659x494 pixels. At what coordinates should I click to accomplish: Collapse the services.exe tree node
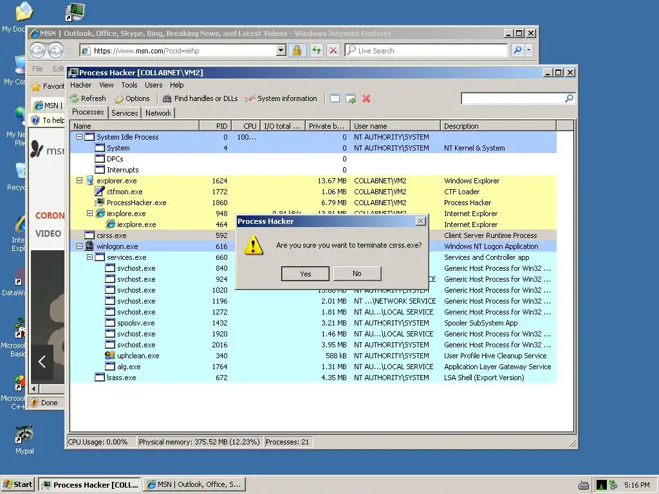tap(89, 257)
